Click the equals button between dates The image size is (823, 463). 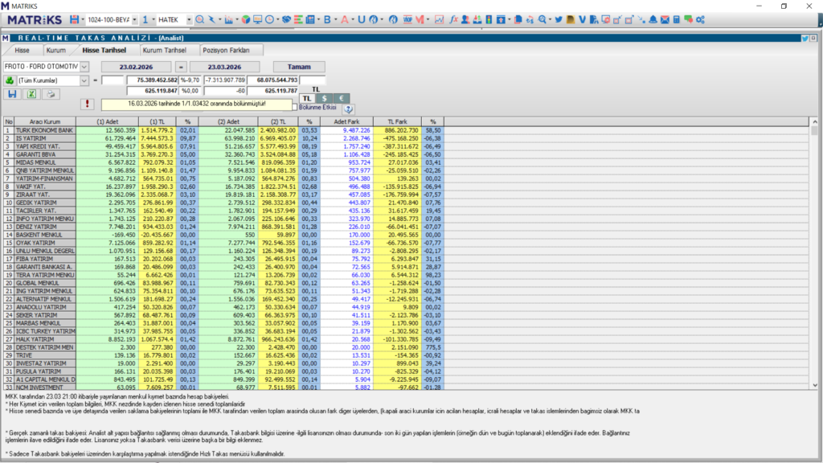coord(181,67)
